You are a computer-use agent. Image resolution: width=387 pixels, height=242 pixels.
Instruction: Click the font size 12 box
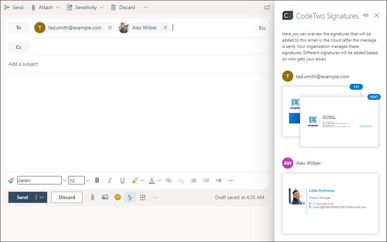(x=77, y=181)
